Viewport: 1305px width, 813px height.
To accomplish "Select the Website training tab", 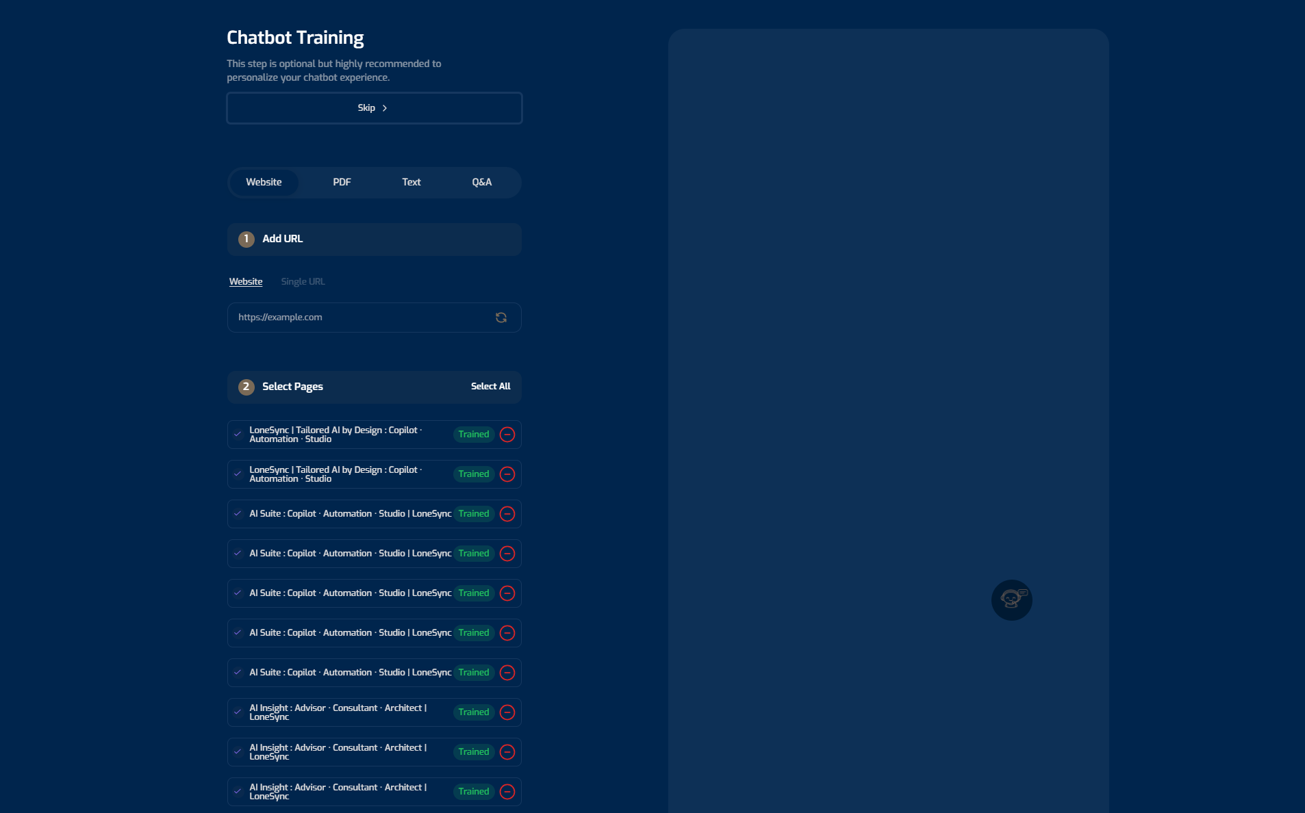I will pyautogui.click(x=264, y=183).
